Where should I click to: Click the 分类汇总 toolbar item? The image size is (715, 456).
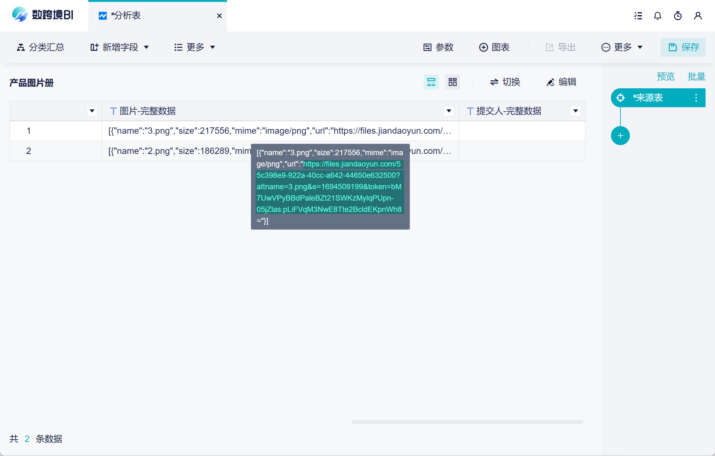(x=40, y=47)
